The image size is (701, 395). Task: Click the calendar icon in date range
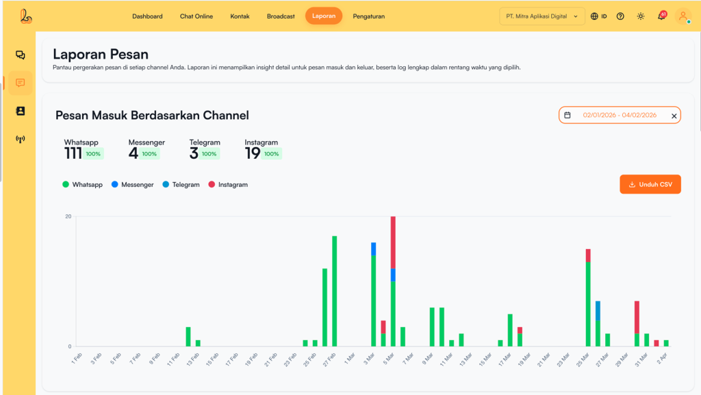click(x=568, y=116)
